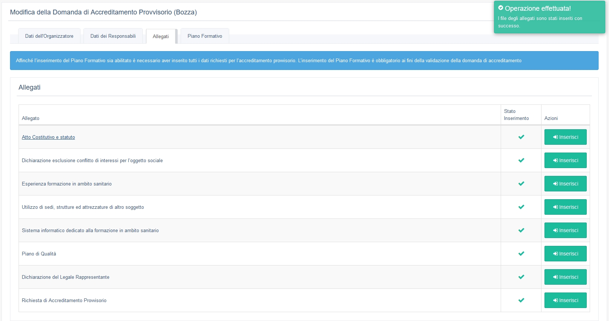Viewport: 609px width, 321px height.
Task: Go to the Piano Formativo tab
Action: click(205, 36)
